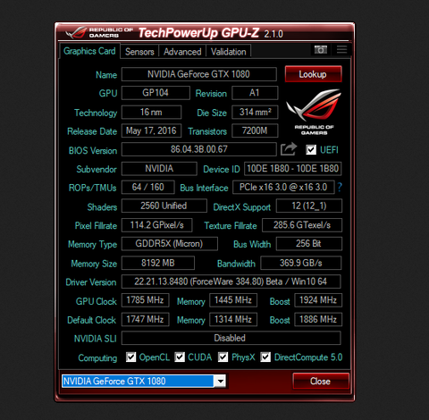Screen dimensions: 429x420
Task: Click the GPU Clock boost value 1924 MHz
Action: (318, 300)
